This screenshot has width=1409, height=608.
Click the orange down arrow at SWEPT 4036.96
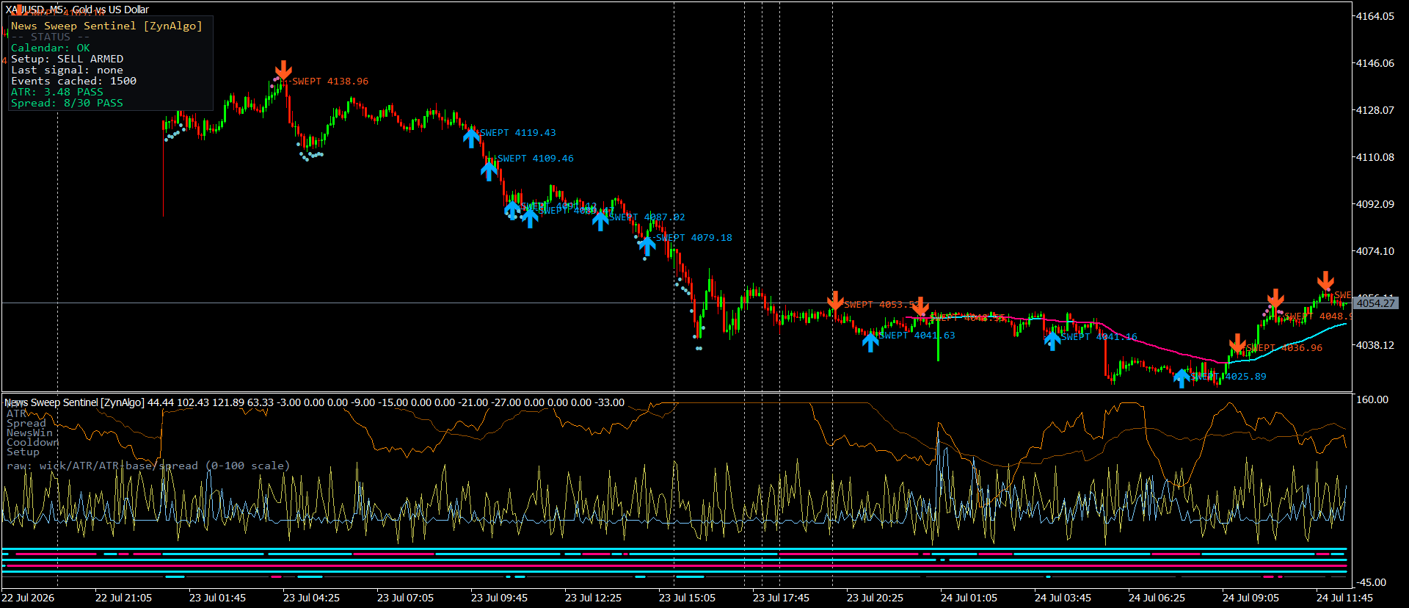click(1237, 343)
